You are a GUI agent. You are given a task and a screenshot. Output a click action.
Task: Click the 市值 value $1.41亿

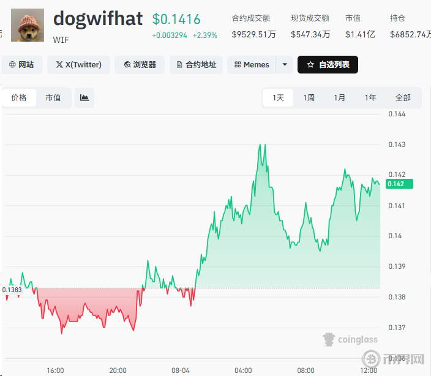(x=361, y=34)
